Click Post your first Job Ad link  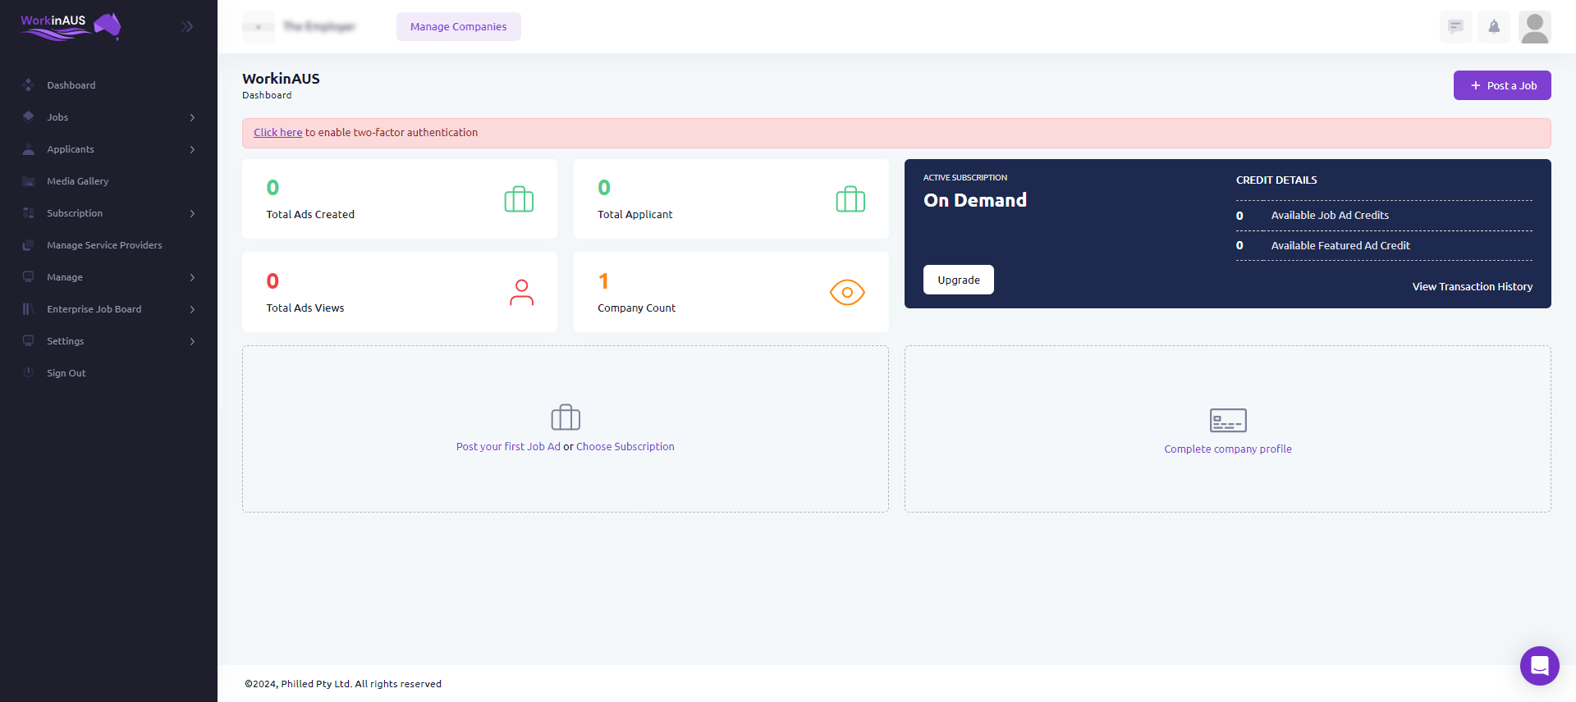click(x=508, y=446)
